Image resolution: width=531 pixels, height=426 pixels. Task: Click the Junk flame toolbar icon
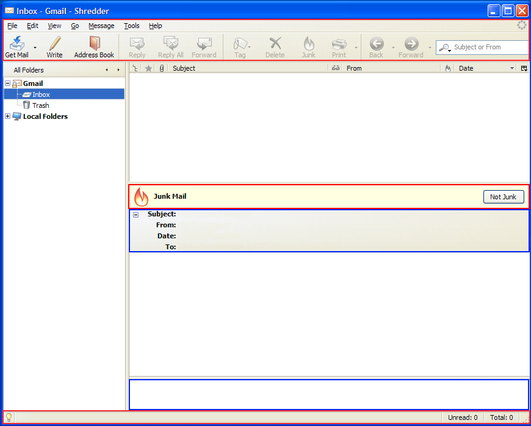pyautogui.click(x=308, y=44)
